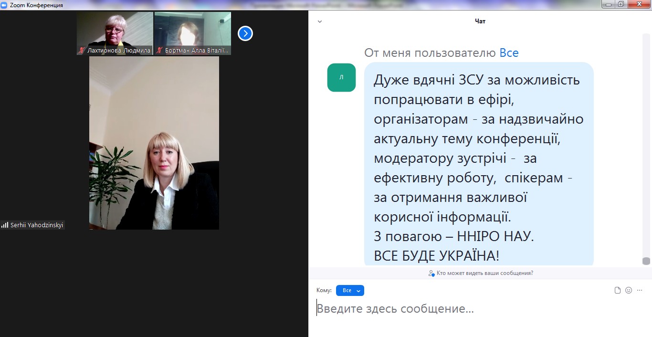
Task: Open the Кому recipient dropdown Все
Action: (x=350, y=290)
